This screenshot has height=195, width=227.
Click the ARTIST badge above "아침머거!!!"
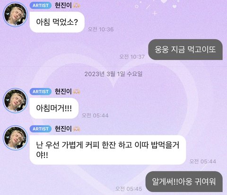41,91
